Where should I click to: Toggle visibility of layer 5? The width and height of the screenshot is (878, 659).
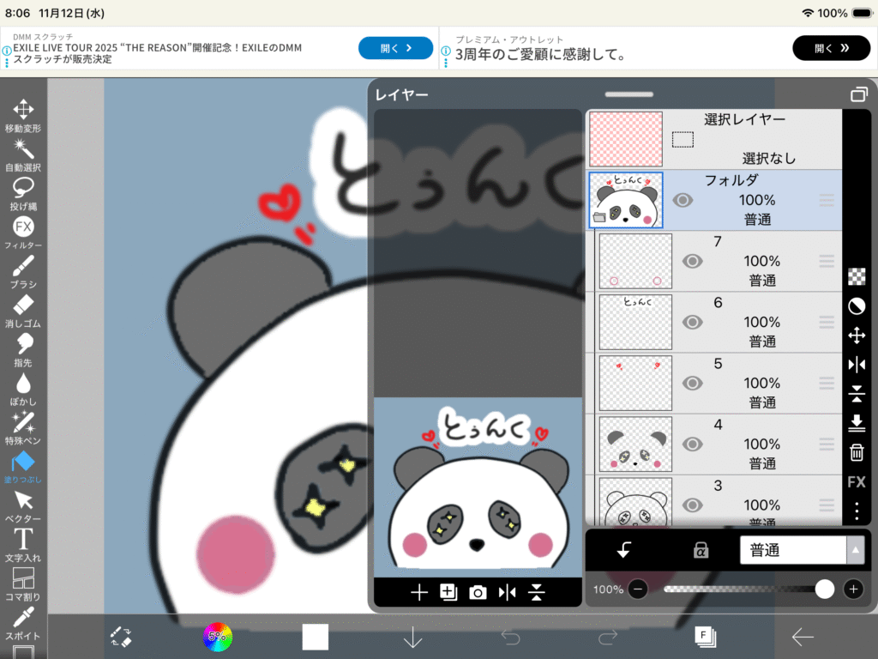(x=692, y=383)
